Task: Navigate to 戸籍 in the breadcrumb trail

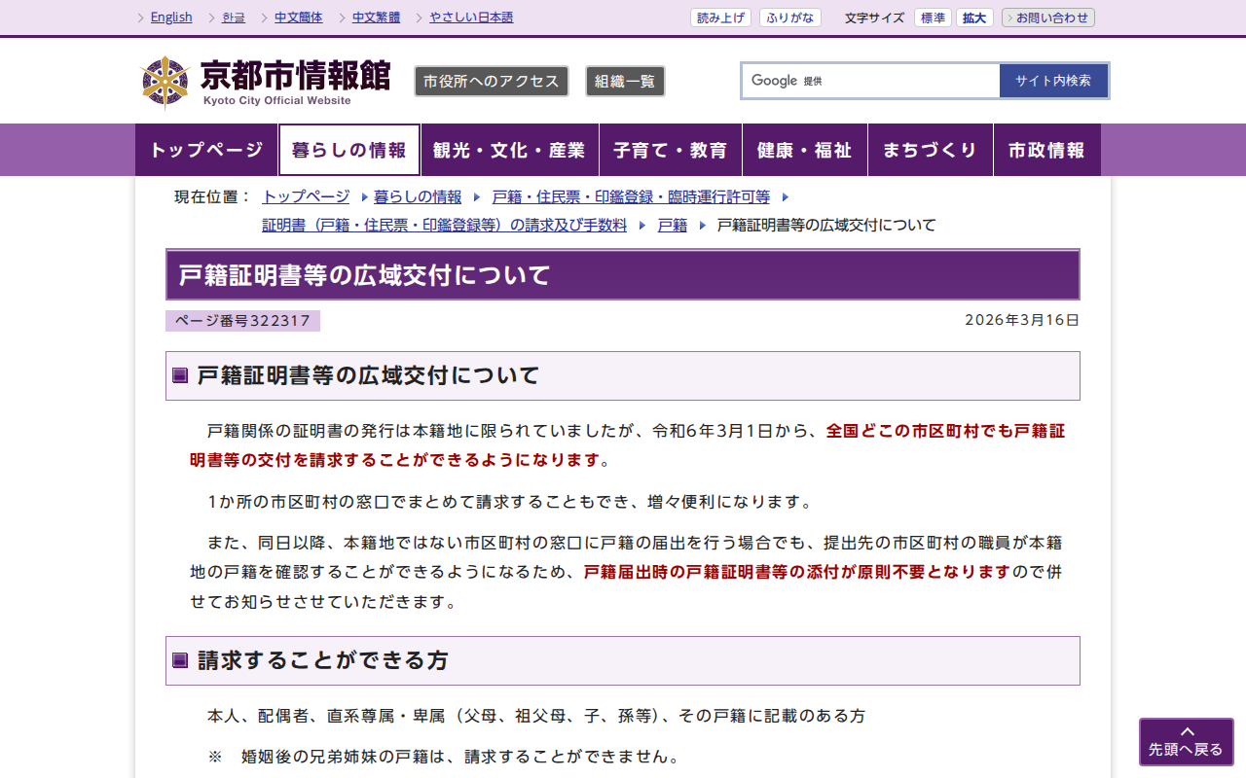Action: coord(672,225)
